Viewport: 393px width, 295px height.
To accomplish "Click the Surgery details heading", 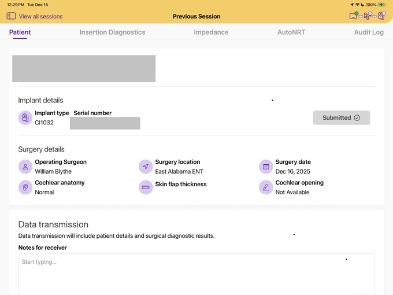I will pos(42,149).
